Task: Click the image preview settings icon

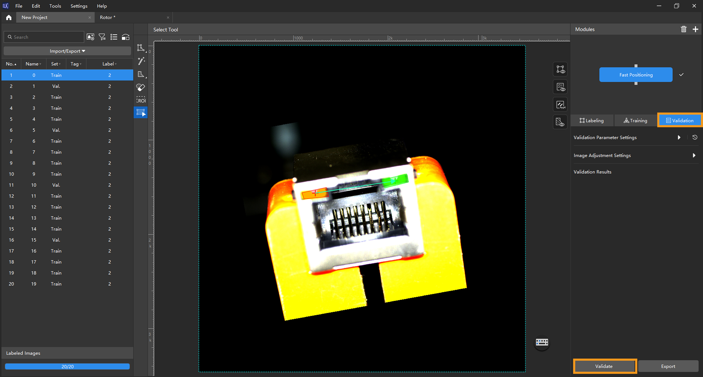Action: pos(90,37)
